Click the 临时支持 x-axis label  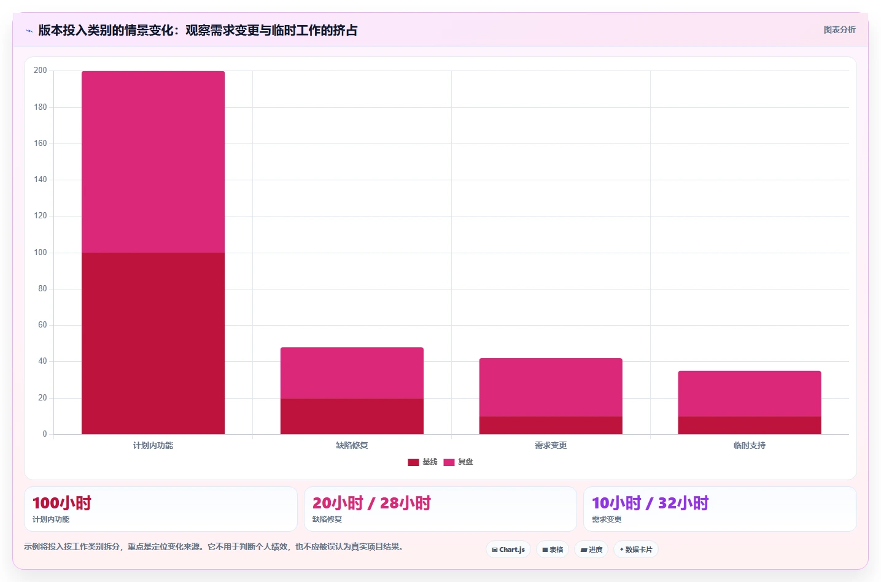[750, 445]
